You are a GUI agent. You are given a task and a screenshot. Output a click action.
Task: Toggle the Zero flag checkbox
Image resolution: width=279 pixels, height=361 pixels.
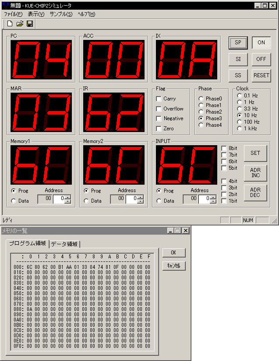(159, 129)
